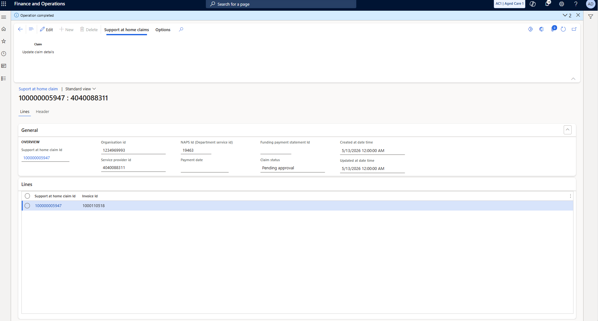Click Invoice Id cell 1000110518

tap(93, 206)
